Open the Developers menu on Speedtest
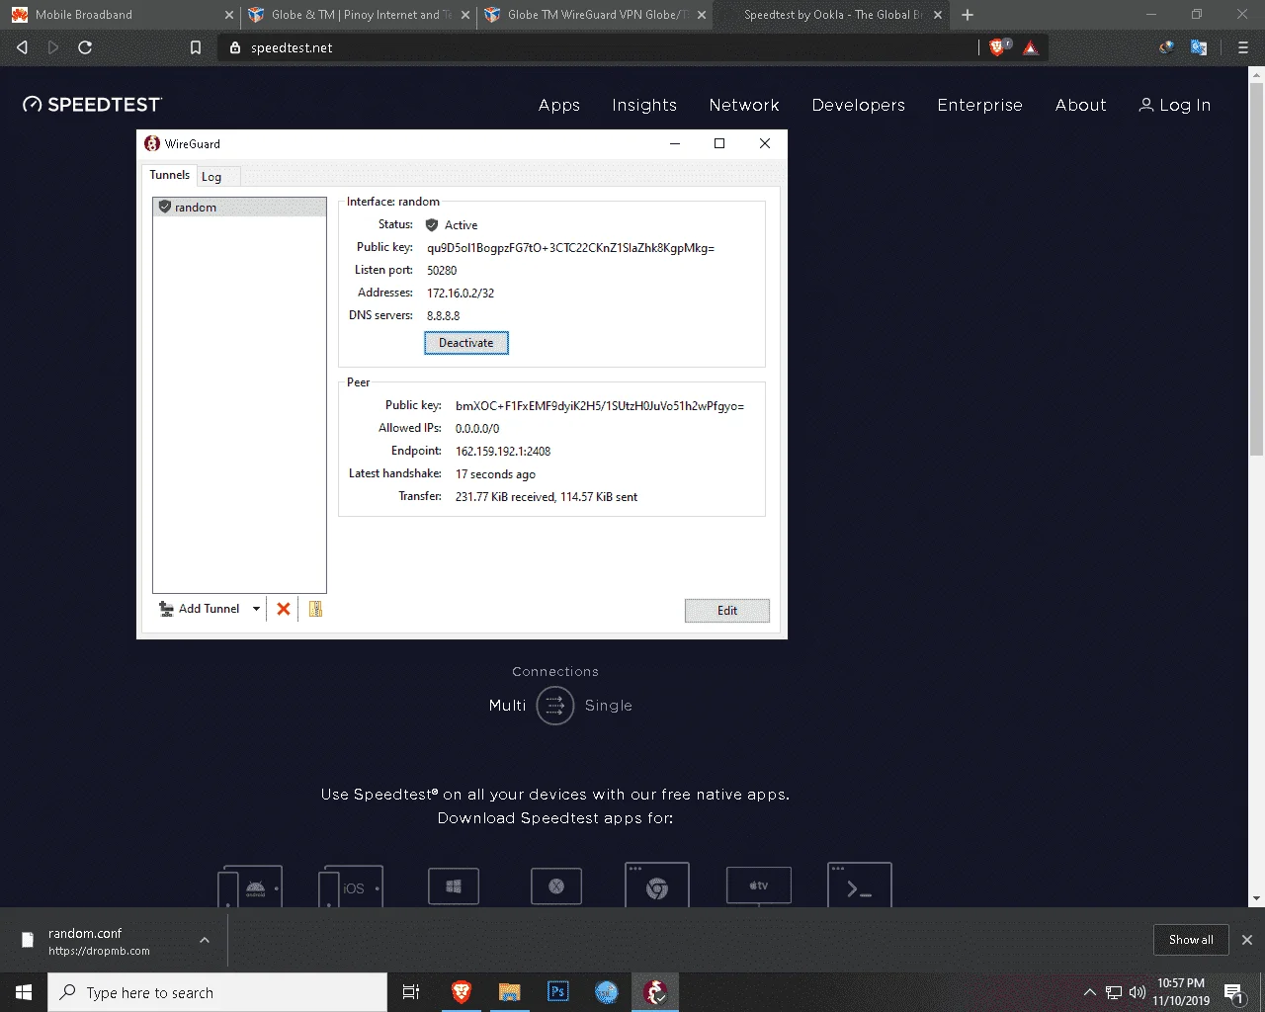This screenshot has width=1265, height=1012. 859,106
